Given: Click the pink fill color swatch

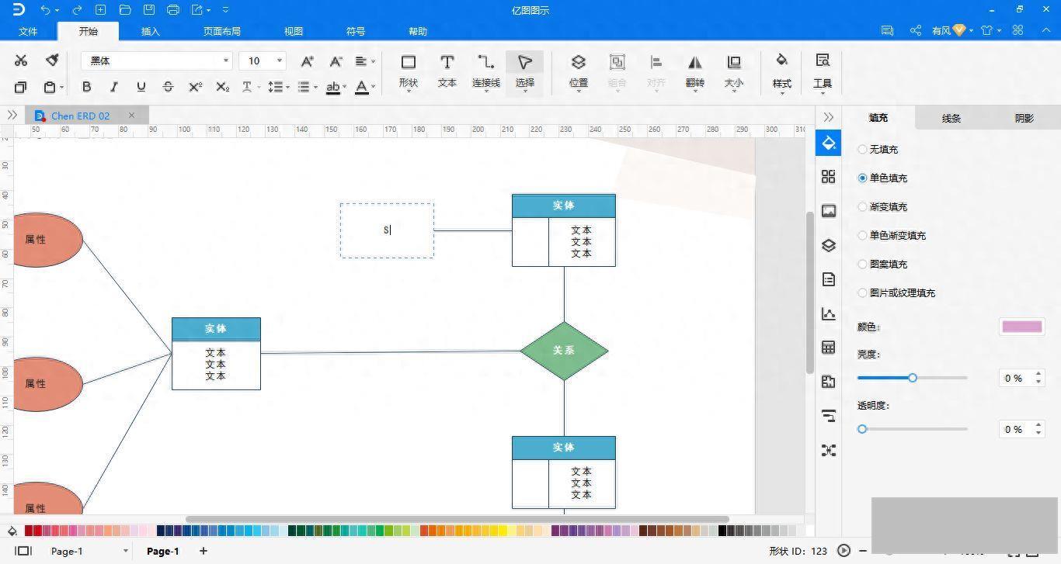Looking at the screenshot, I should [1022, 327].
